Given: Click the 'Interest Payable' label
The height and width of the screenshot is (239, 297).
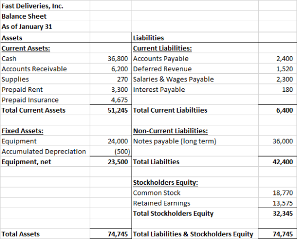Looking at the screenshot, I should pyautogui.click(x=159, y=90).
